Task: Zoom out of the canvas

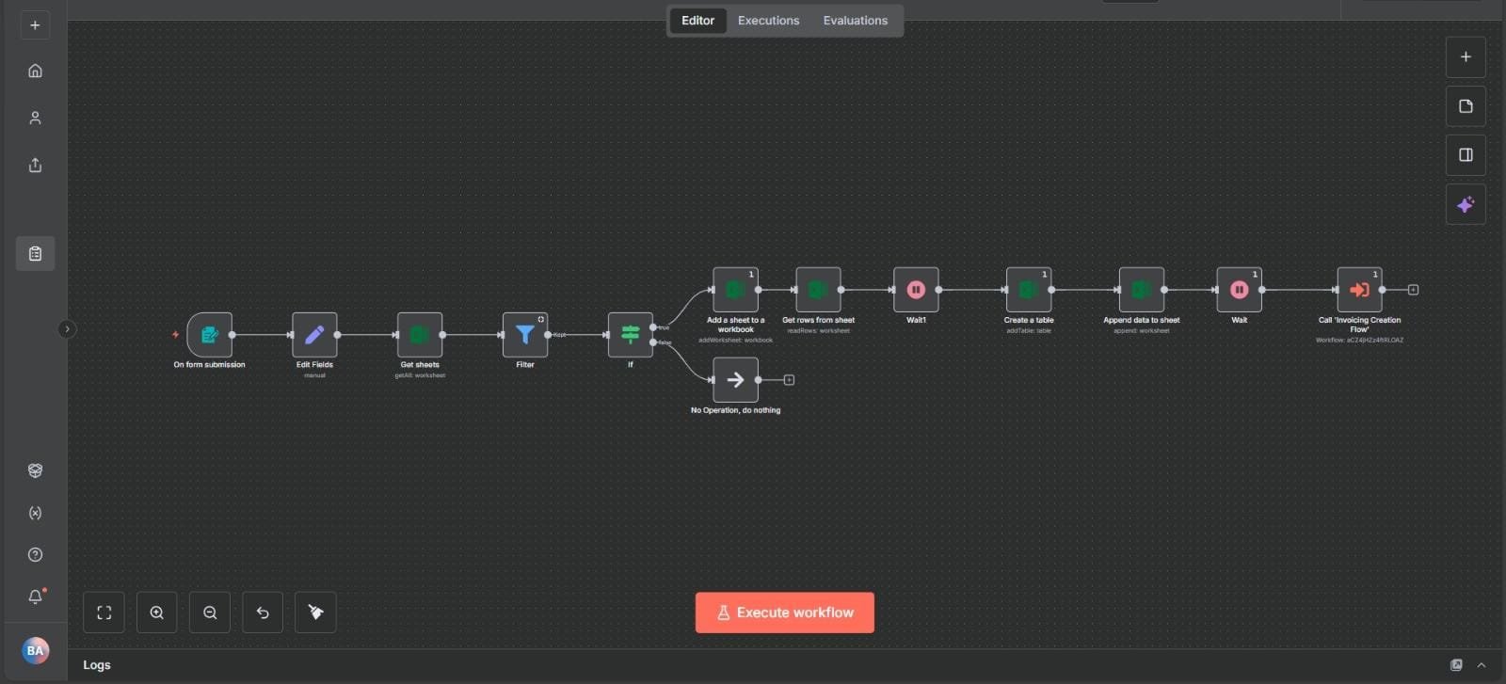Action: [x=210, y=612]
